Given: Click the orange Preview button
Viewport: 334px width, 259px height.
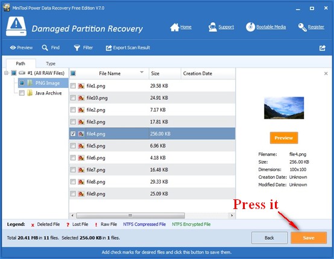Looking at the screenshot, I should point(284,138).
